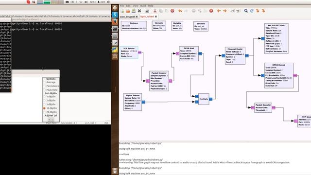Select the Multiply block

pos(204,99)
